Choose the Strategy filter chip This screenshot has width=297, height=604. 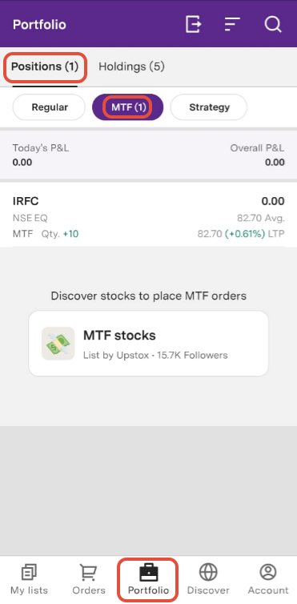[209, 107]
